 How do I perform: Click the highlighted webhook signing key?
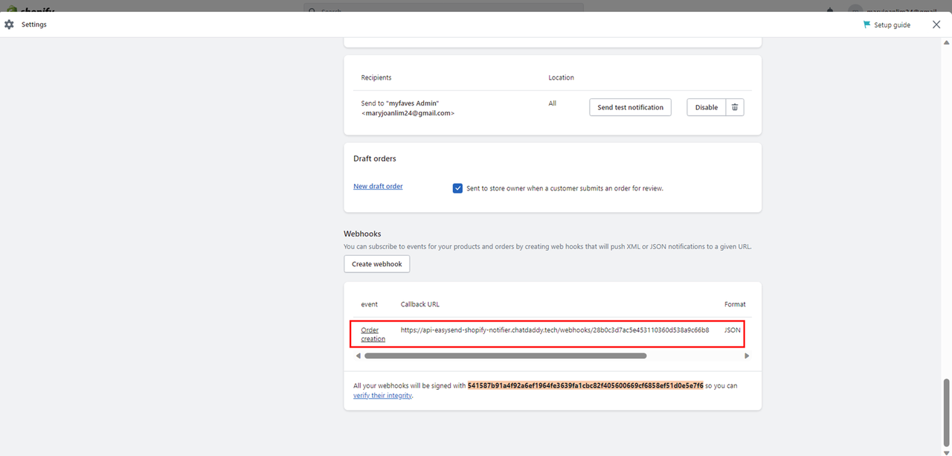[585, 386]
